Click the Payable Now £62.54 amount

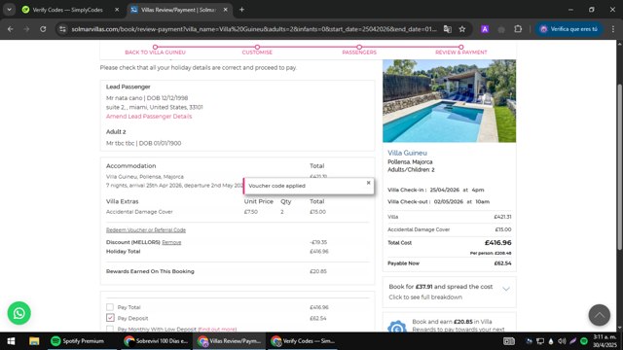click(502, 263)
